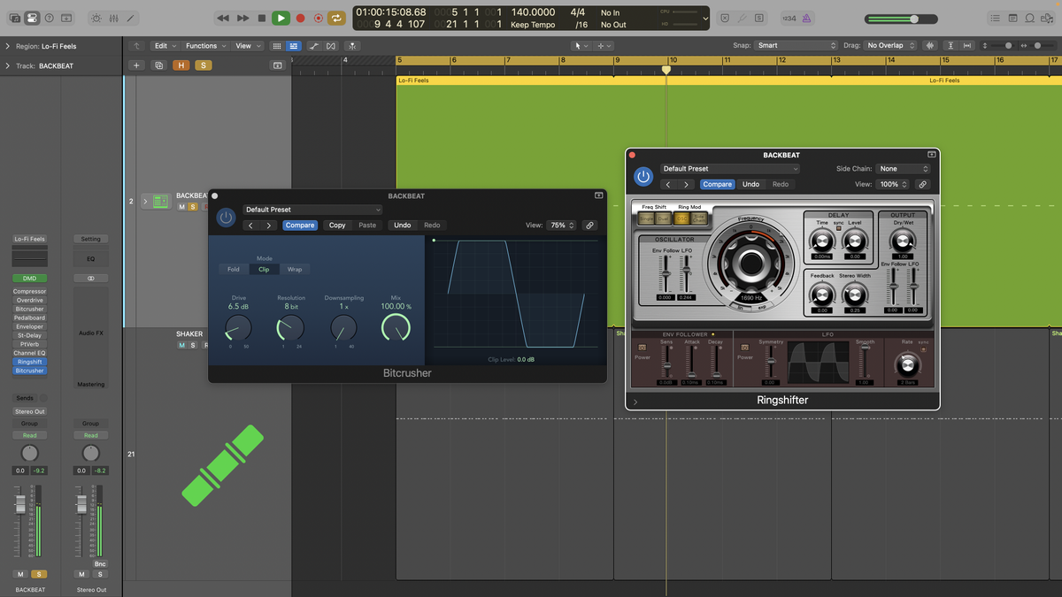This screenshot has width=1062, height=597.
Task: Click Copy in Bitcrusher window
Action: (337, 226)
